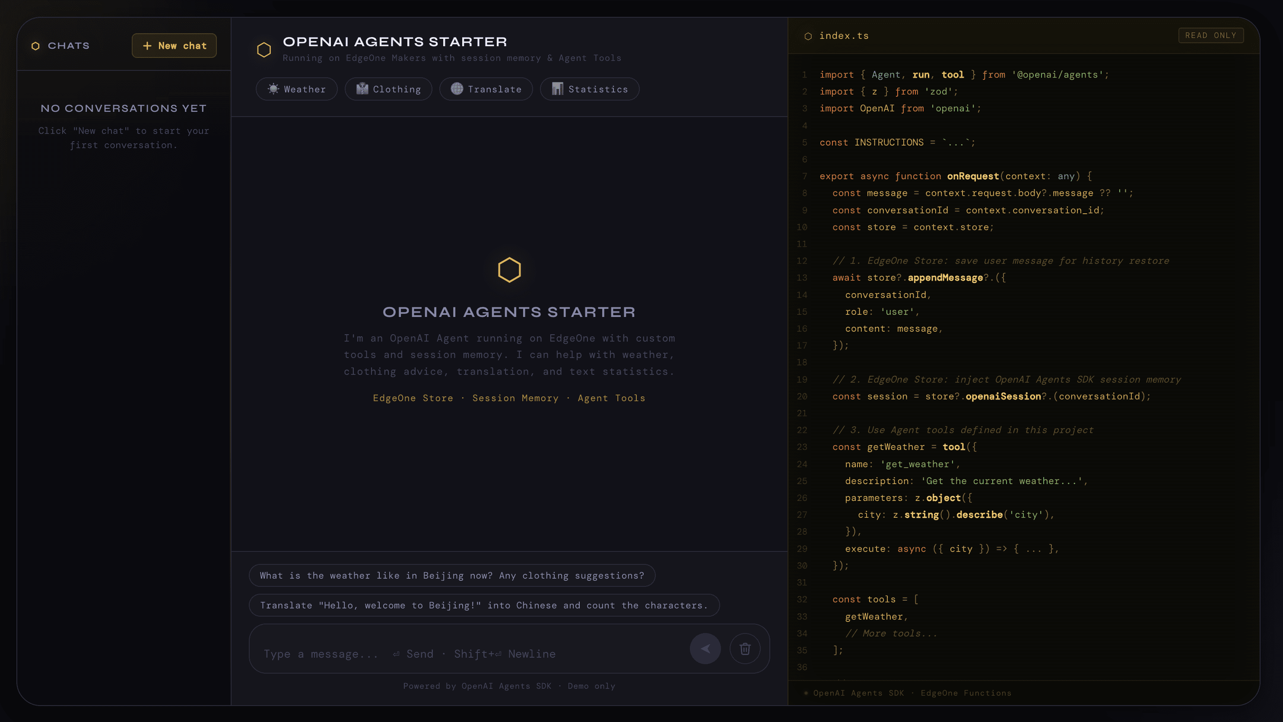Click the send message arrow icon
This screenshot has height=722, width=1283.
705,648
